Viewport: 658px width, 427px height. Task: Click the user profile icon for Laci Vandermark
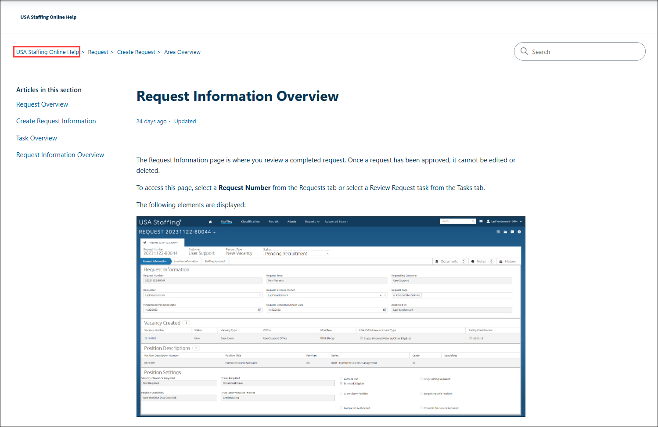coord(488,221)
